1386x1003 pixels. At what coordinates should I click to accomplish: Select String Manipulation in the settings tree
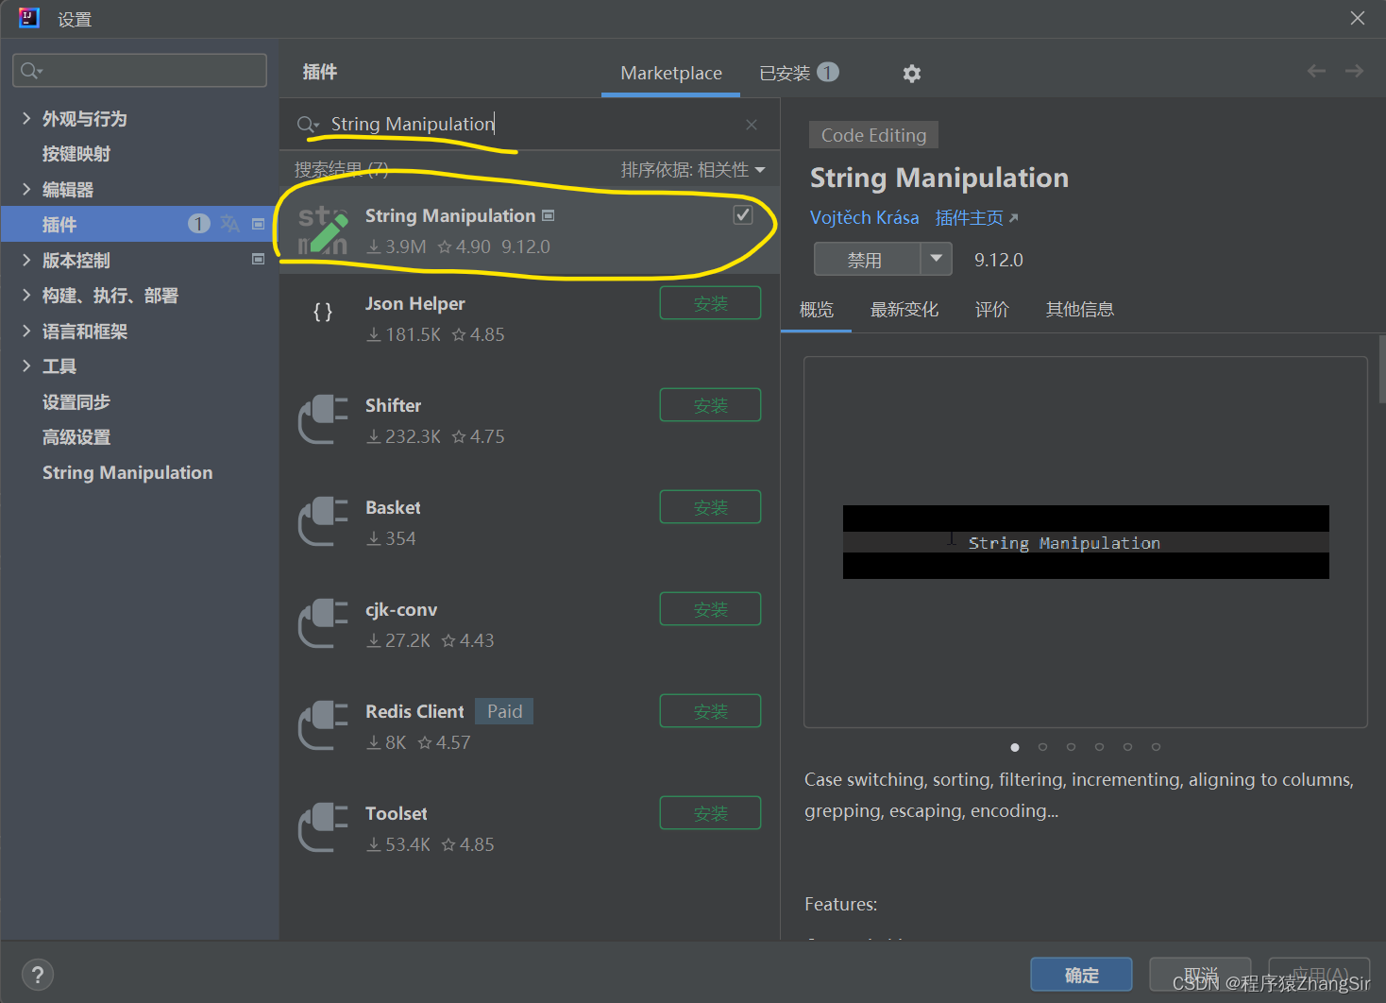(127, 472)
